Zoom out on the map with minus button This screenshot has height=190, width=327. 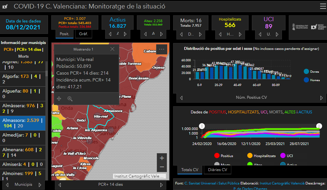coord(162,168)
